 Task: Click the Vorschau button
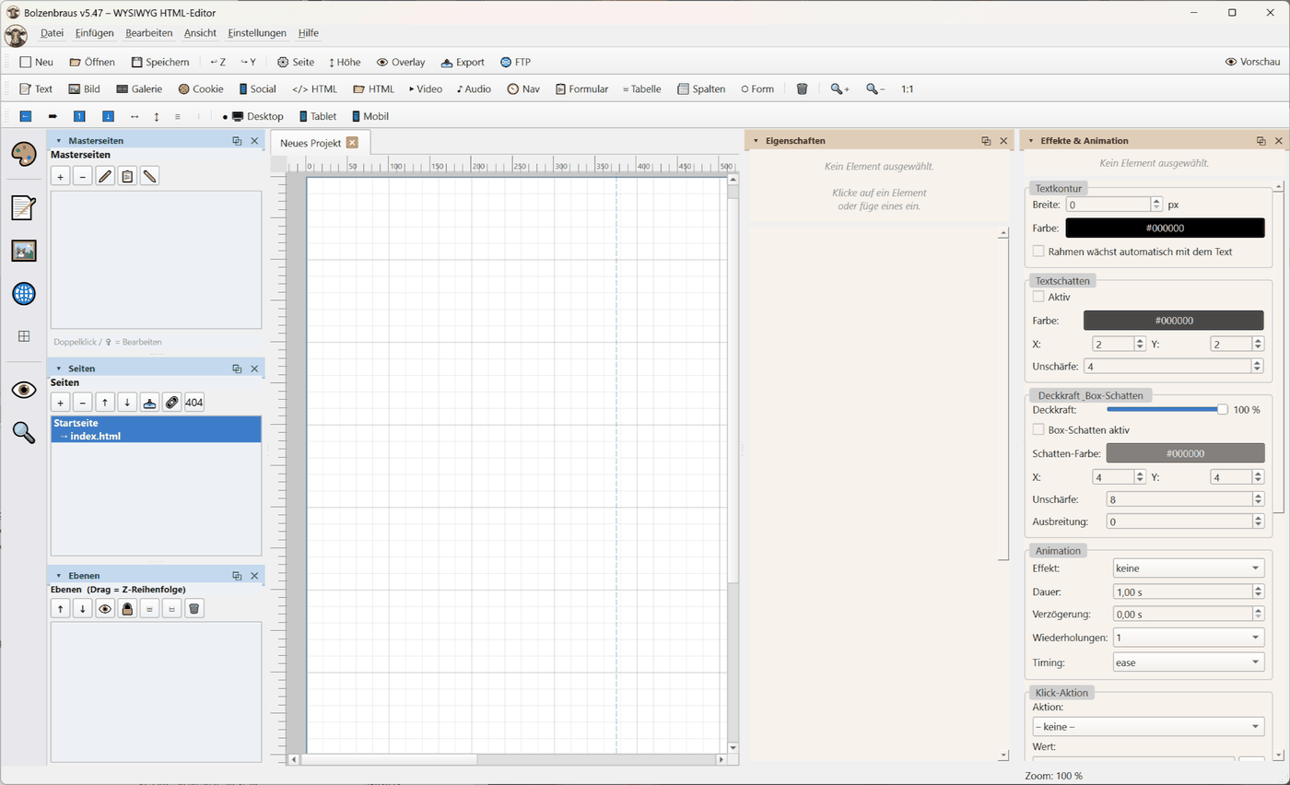tap(1252, 62)
